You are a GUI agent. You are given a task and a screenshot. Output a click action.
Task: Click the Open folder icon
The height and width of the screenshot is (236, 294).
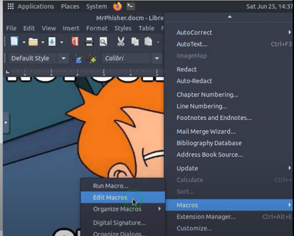coord(33,42)
